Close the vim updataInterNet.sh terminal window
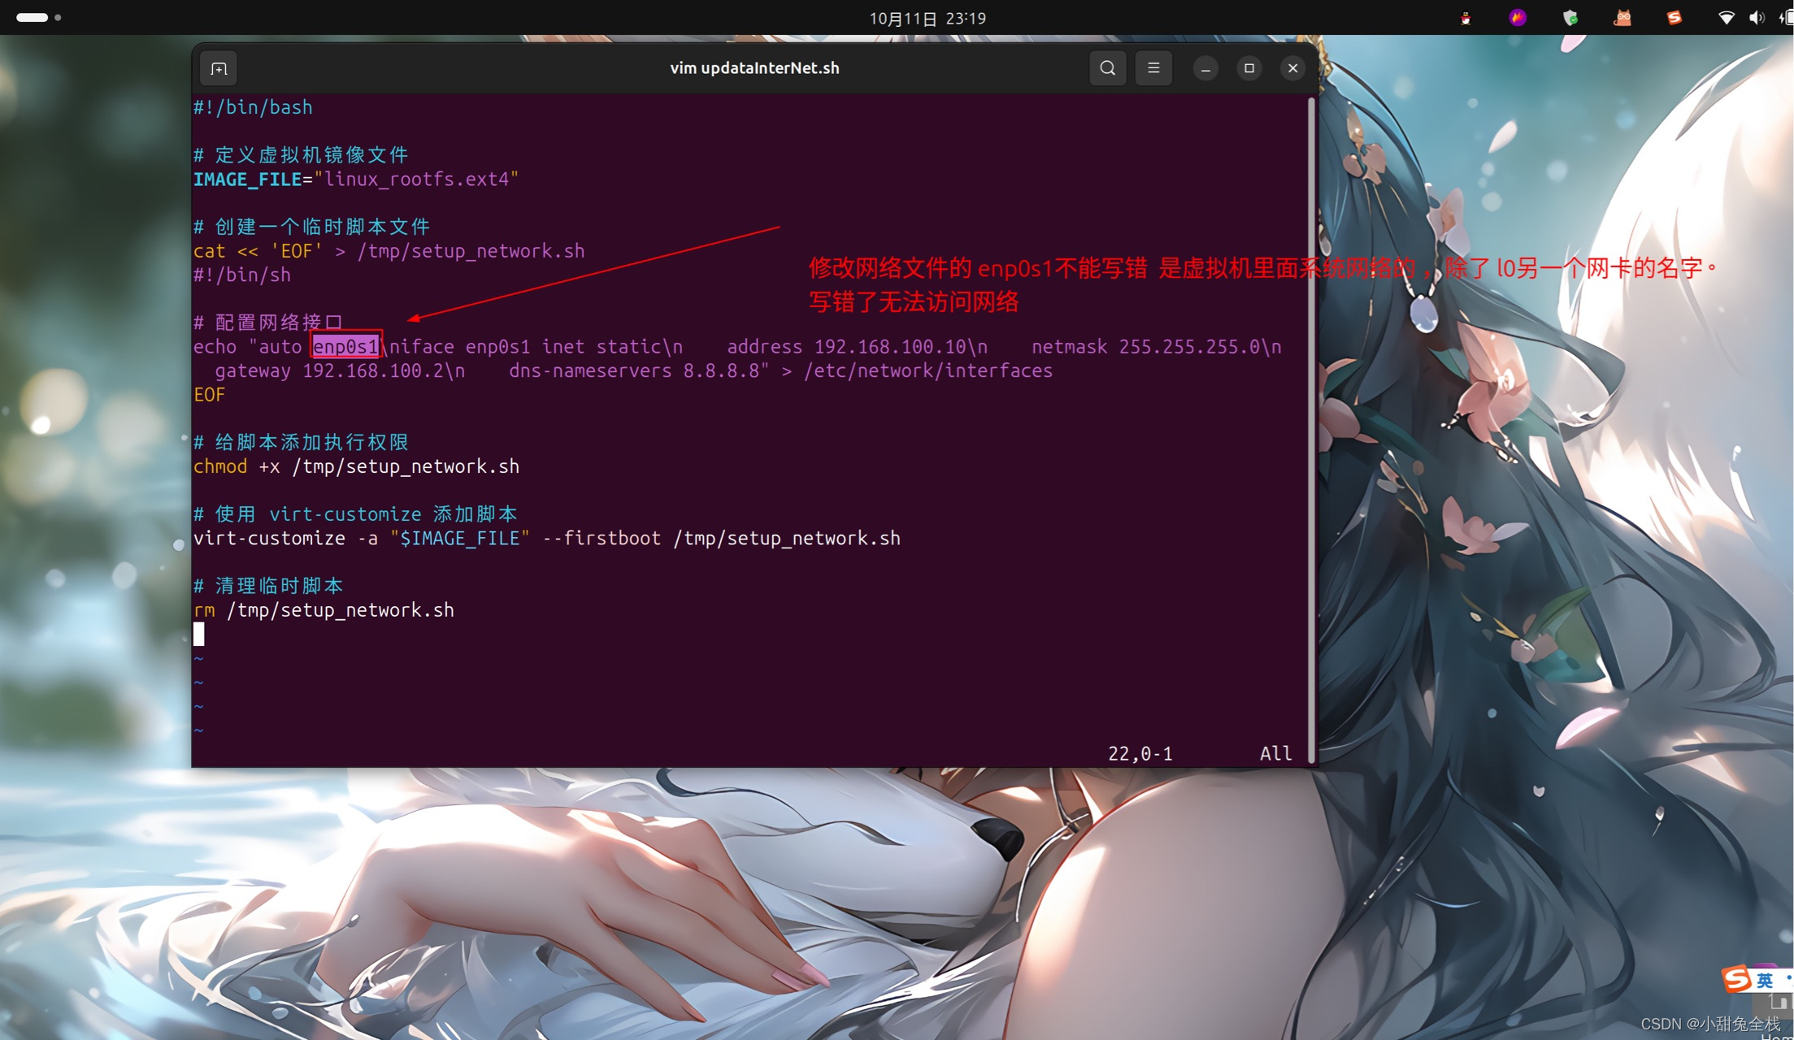The image size is (1794, 1040). point(1292,68)
